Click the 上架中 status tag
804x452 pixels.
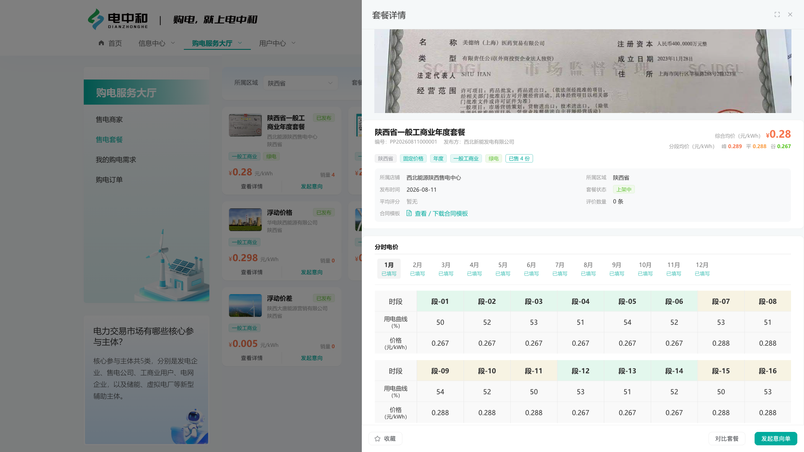point(624,190)
